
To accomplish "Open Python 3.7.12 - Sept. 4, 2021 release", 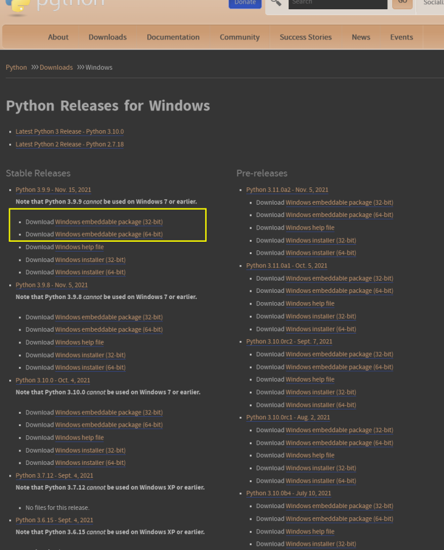I will 54,475.
